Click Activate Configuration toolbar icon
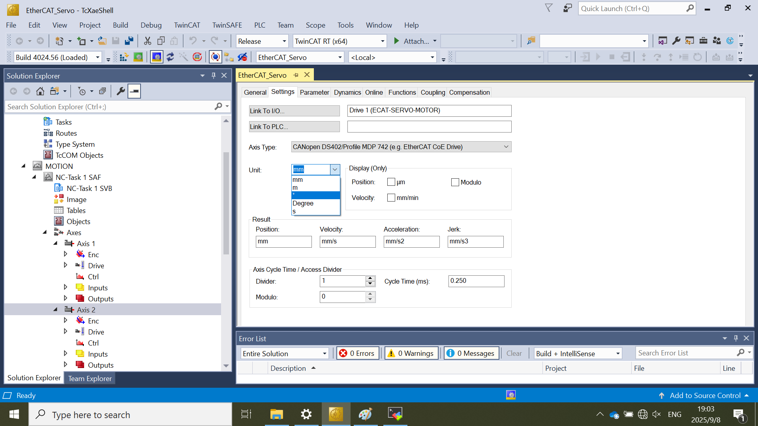 [x=124, y=57]
